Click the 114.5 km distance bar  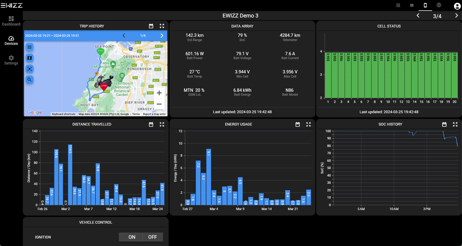point(70,174)
